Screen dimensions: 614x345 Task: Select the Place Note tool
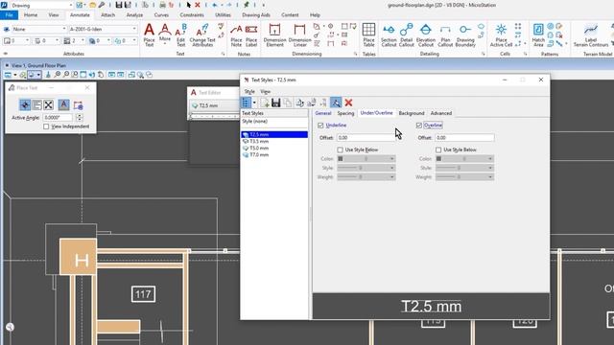click(236, 35)
